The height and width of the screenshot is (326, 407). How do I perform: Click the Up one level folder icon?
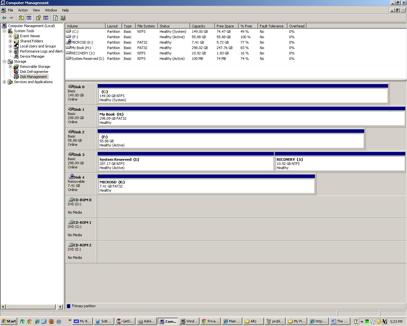click(x=21, y=18)
